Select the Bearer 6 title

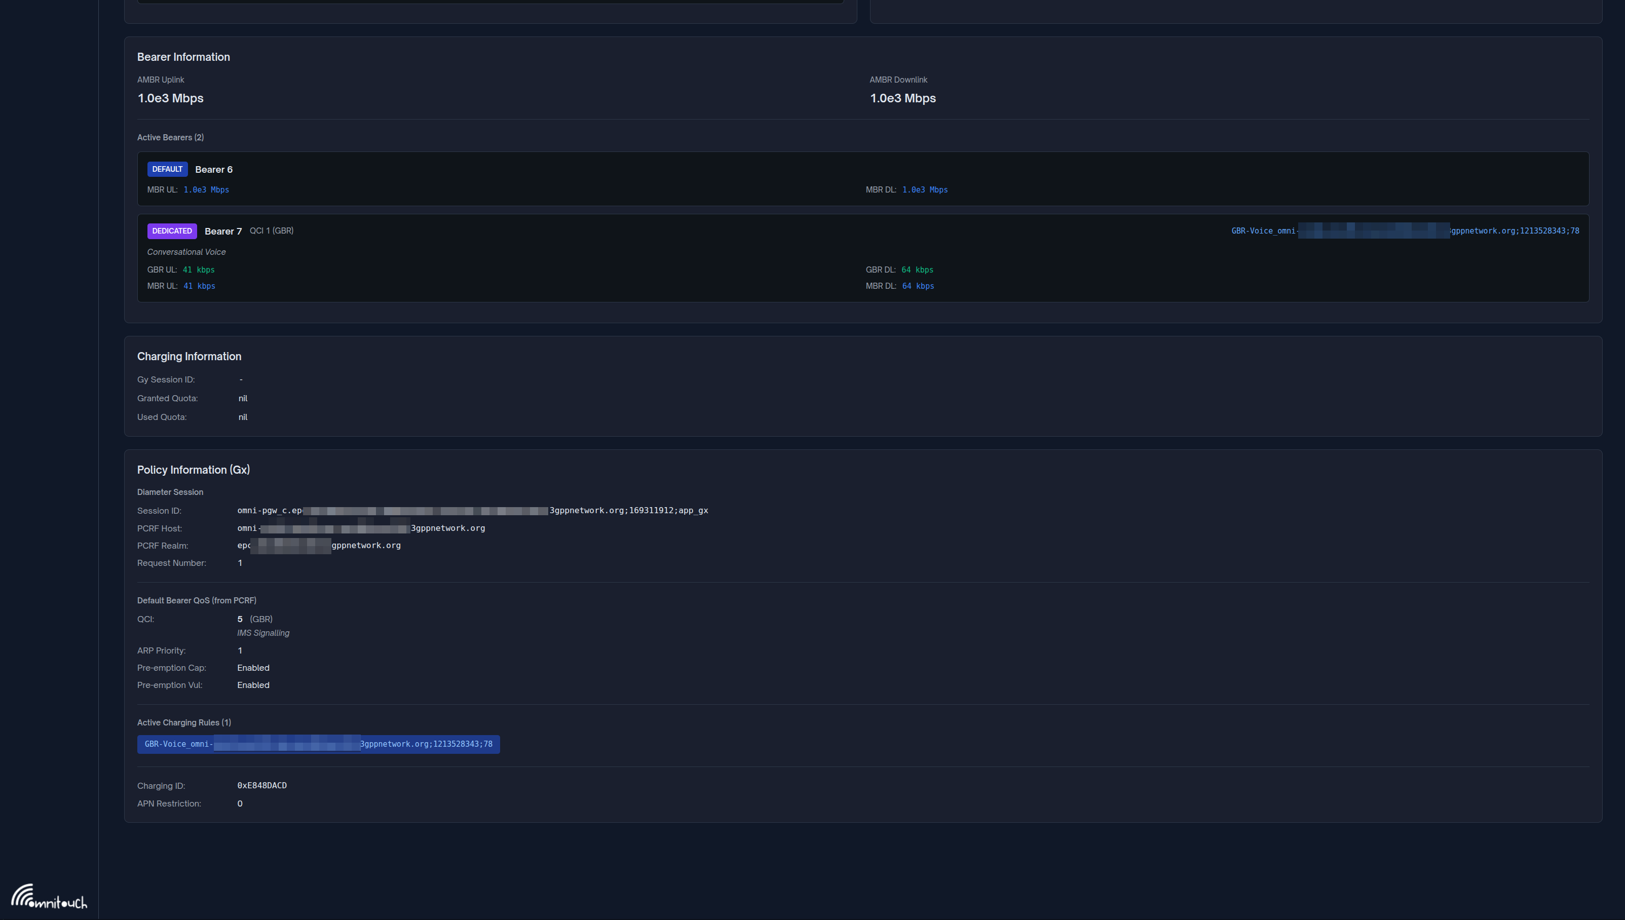(x=213, y=170)
